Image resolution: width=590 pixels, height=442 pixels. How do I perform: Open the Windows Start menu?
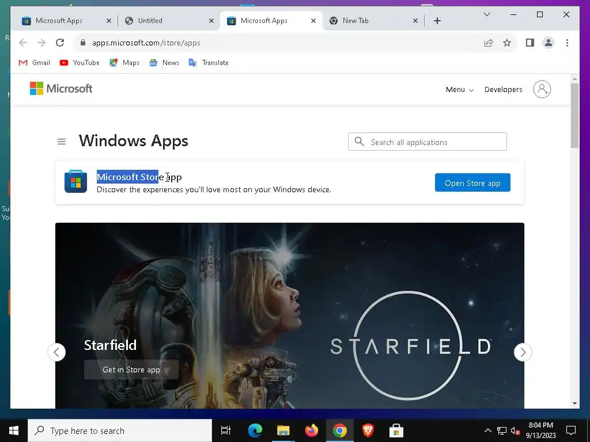point(14,430)
